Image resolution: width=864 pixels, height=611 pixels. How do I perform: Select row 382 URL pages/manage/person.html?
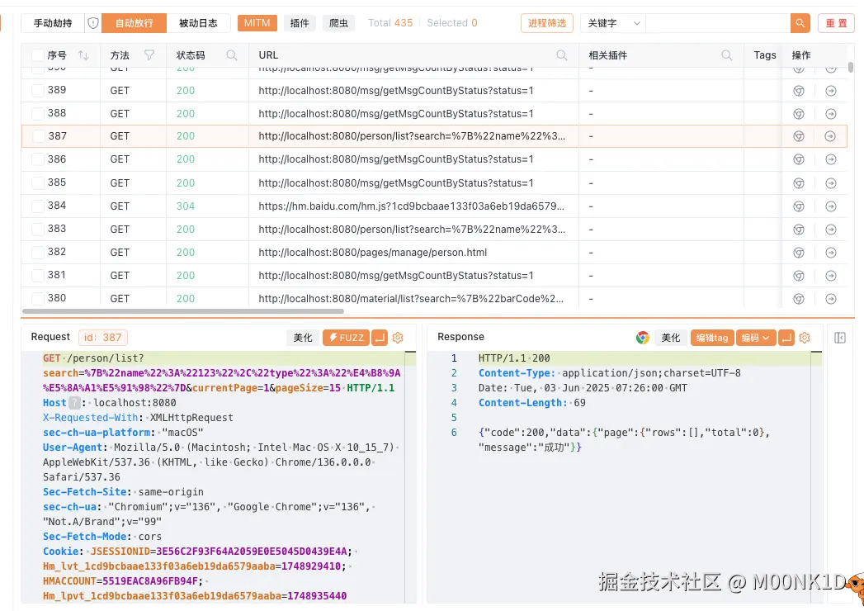pos(372,253)
